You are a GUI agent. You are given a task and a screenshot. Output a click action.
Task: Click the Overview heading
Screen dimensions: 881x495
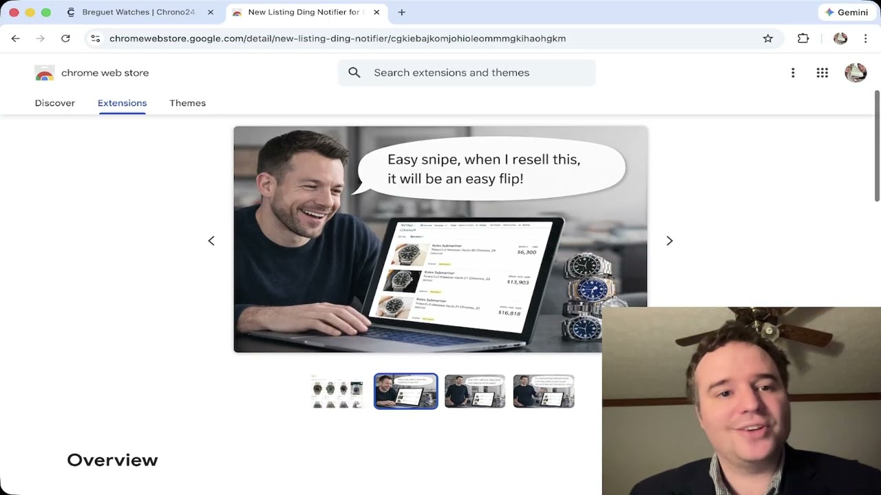click(x=112, y=460)
